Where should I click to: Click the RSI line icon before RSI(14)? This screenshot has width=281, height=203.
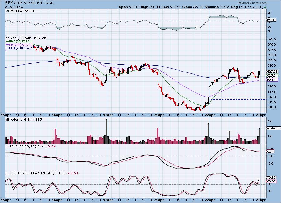pos(7,11)
